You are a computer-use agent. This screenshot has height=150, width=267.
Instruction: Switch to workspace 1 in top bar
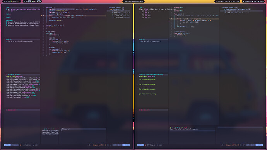point(25,2)
